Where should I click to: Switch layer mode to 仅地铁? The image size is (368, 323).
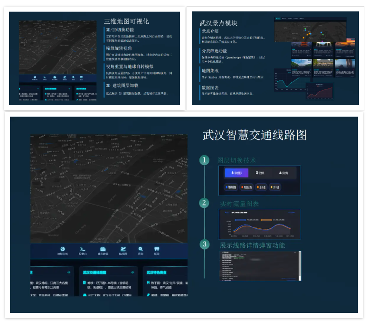pyautogui.click(x=260, y=173)
